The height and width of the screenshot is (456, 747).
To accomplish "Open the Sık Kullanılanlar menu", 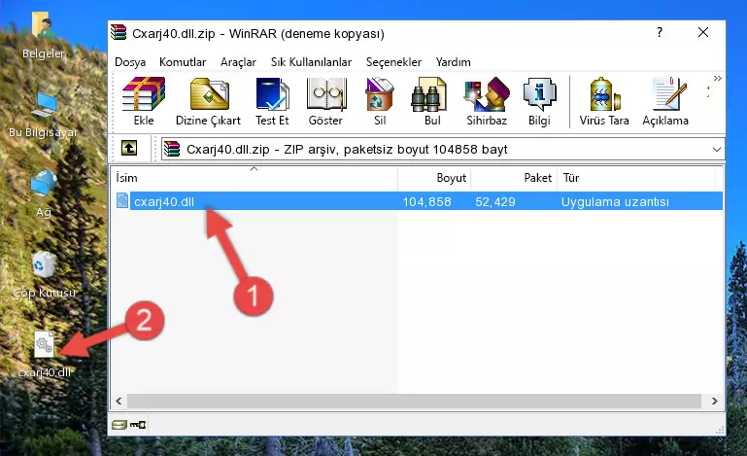I will [311, 62].
